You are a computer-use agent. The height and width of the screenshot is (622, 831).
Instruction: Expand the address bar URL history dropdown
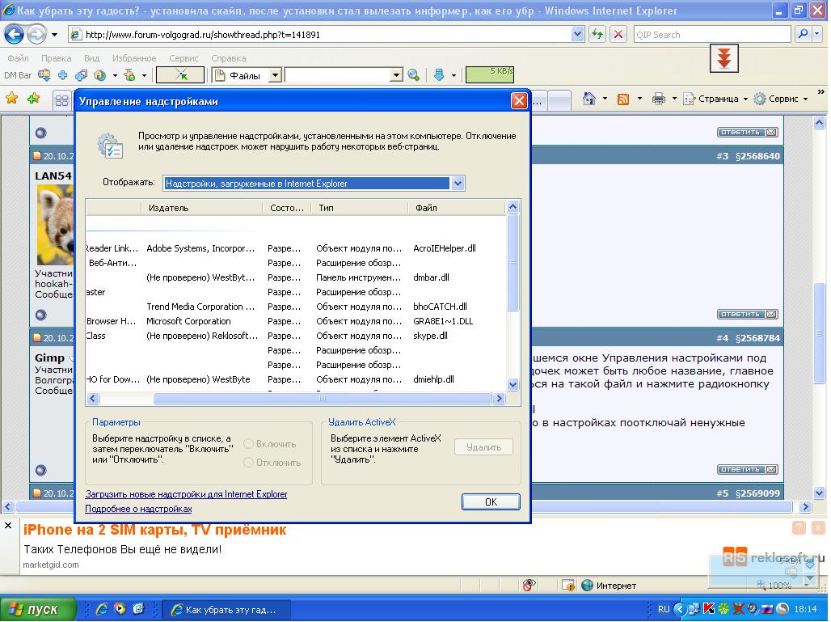(577, 35)
